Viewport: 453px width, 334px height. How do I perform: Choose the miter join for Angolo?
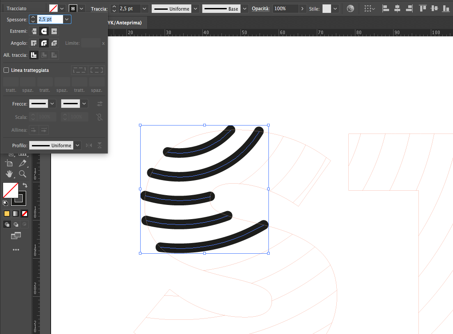tap(34, 43)
